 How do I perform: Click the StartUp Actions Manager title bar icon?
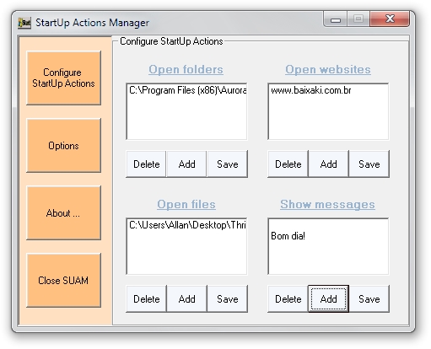click(24, 23)
